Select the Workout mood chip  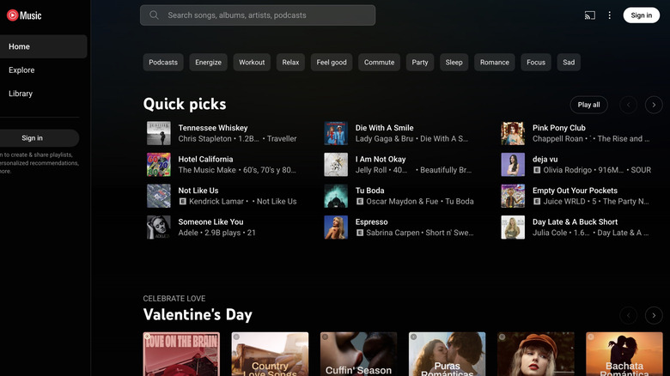pos(252,62)
